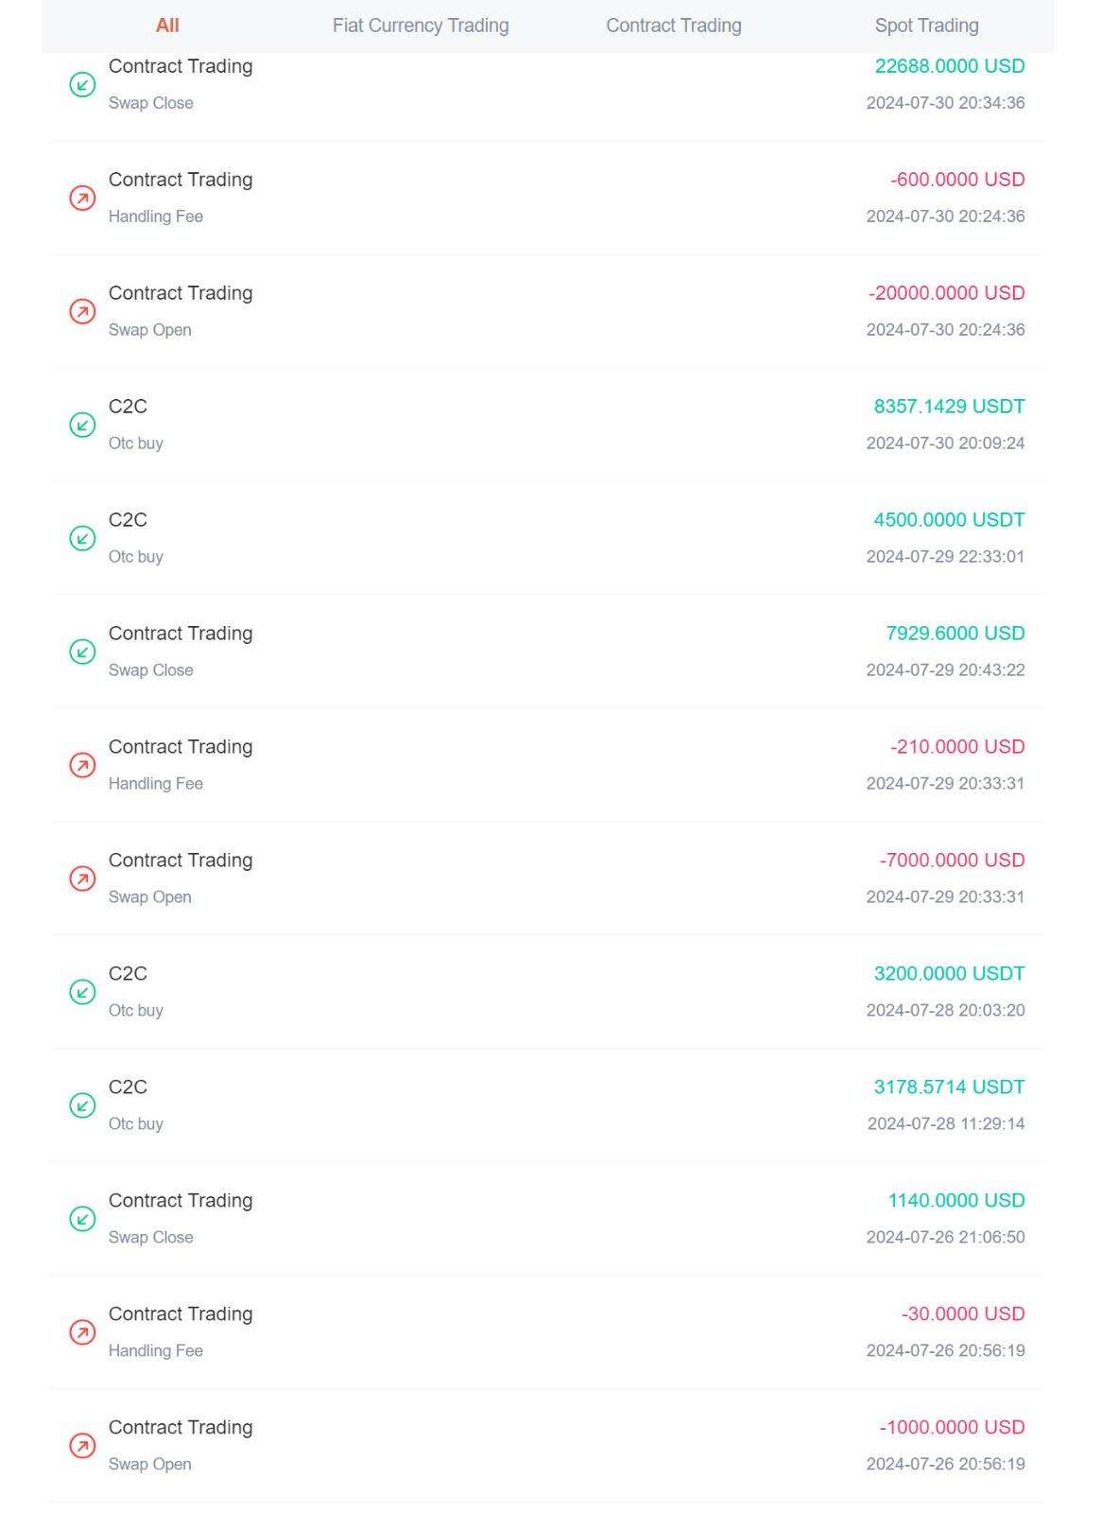1102x1513 pixels.
Task: Click red icon for -30.0000 USD handling fee
Action: [82, 1332]
